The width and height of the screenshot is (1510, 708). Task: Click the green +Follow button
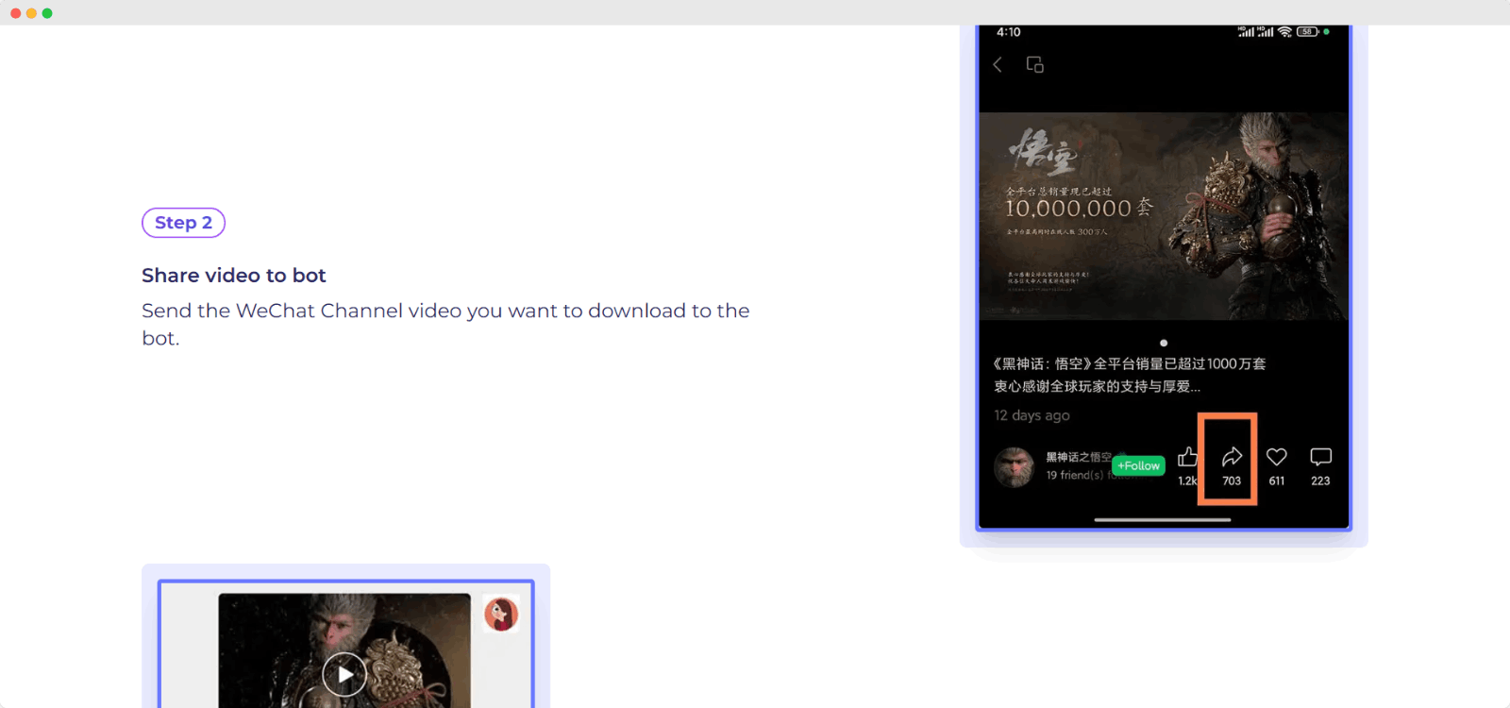tap(1139, 465)
